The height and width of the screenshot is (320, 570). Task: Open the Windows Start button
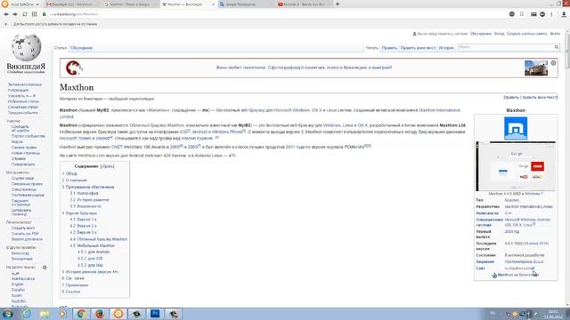pyautogui.click(x=7, y=314)
